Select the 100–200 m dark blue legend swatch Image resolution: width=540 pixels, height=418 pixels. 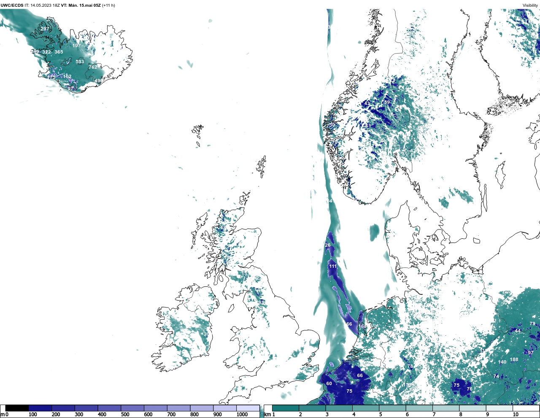[40, 408]
